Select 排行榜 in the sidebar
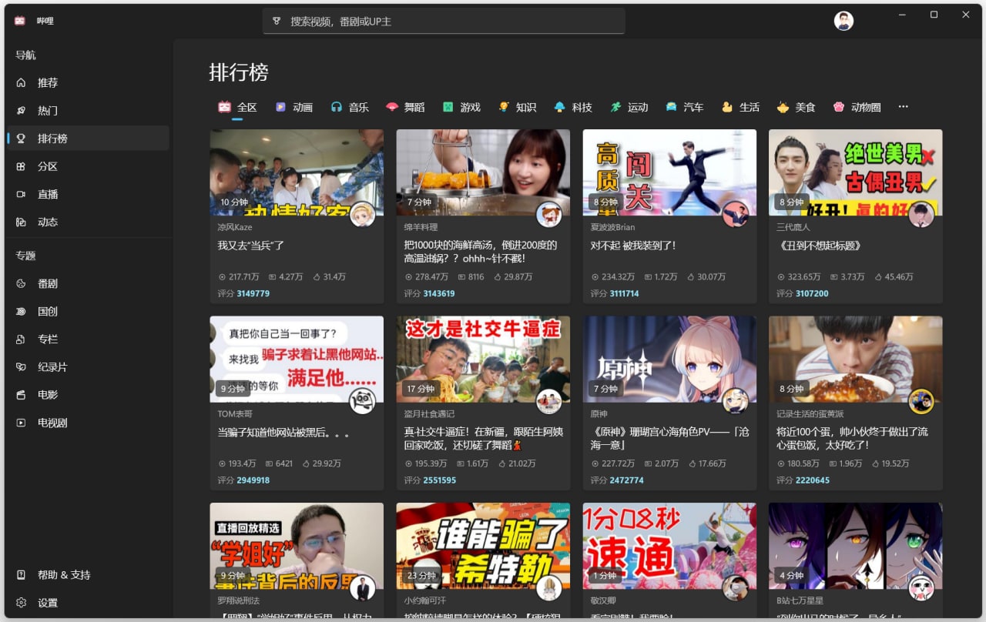The image size is (986, 622). (88, 139)
